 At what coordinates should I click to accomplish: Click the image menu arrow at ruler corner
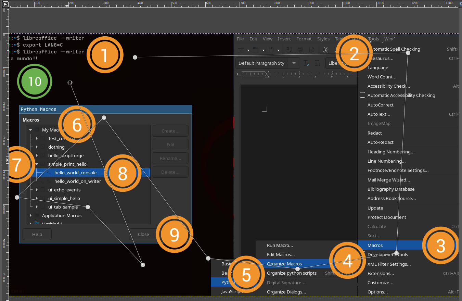tap(6, 4)
